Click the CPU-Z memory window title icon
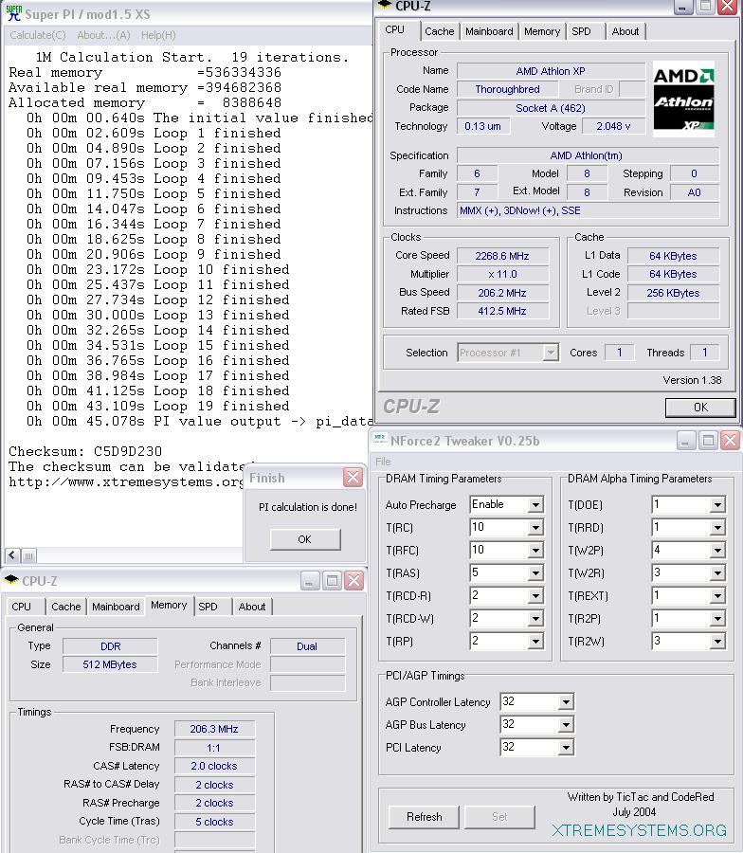 [x=10, y=580]
